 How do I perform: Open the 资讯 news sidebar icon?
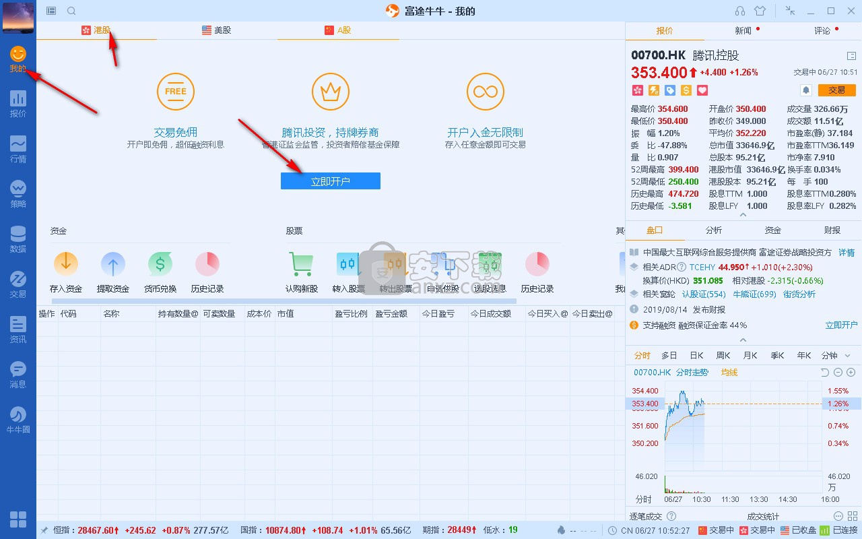coord(18,330)
